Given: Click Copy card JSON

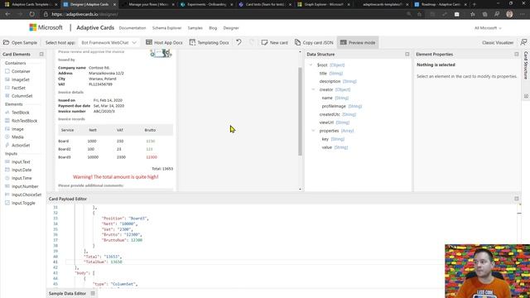Looking at the screenshot, I should pyautogui.click(x=314, y=42).
